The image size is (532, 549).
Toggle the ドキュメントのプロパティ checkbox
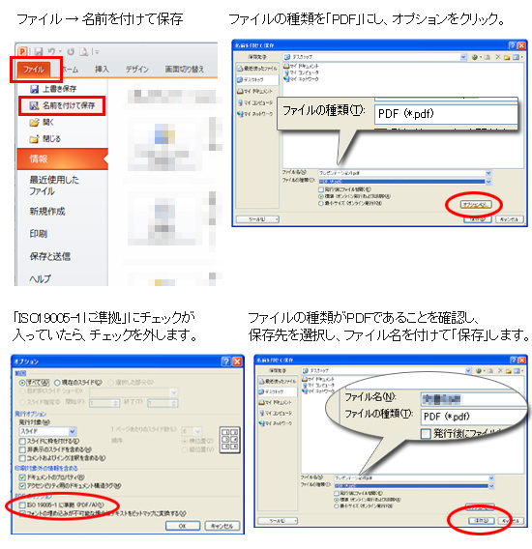[x=23, y=477]
